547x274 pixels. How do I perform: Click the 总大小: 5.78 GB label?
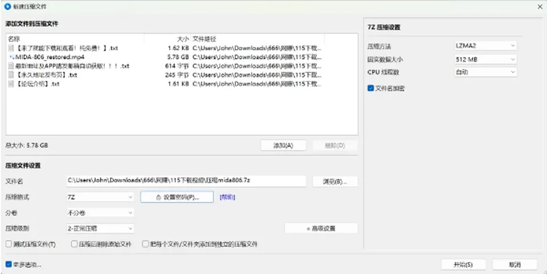[27, 145]
